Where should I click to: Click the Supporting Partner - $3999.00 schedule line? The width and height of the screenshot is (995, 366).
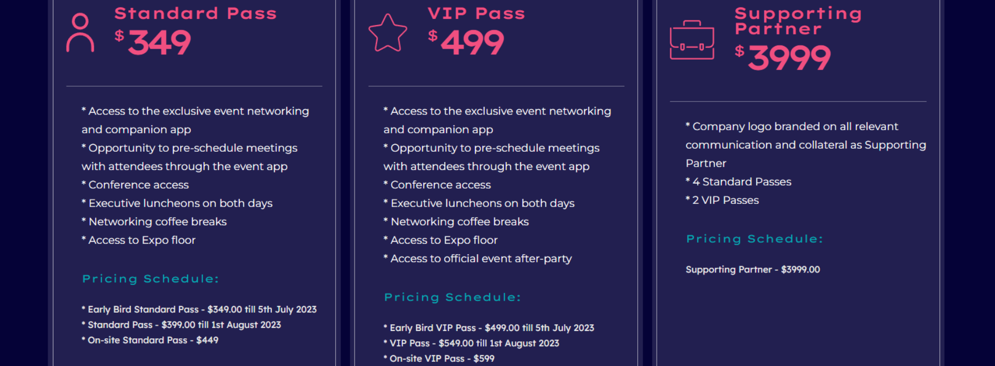tap(753, 270)
